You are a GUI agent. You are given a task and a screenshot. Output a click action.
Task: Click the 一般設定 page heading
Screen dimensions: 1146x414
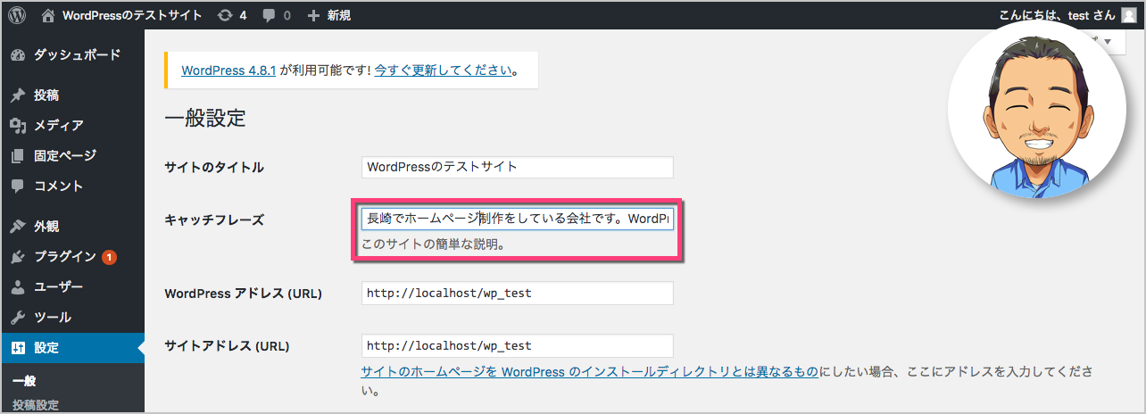(205, 118)
